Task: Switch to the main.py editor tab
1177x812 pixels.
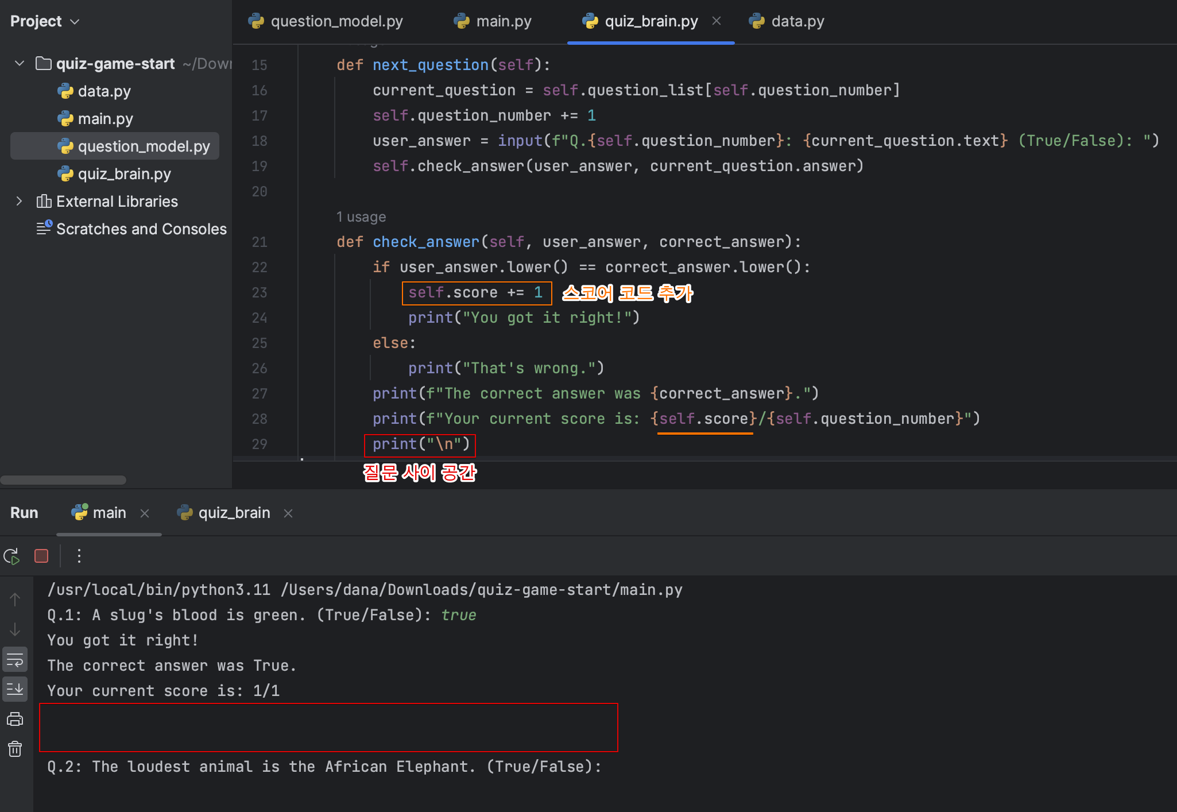Action: click(494, 21)
